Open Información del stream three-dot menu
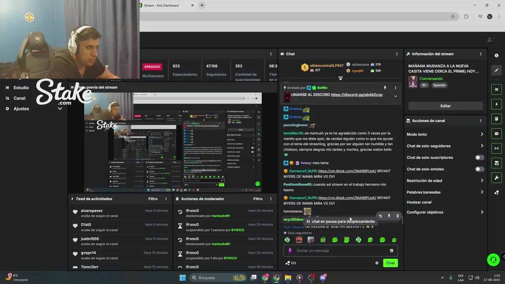This screenshot has height=284, width=505. click(x=481, y=54)
